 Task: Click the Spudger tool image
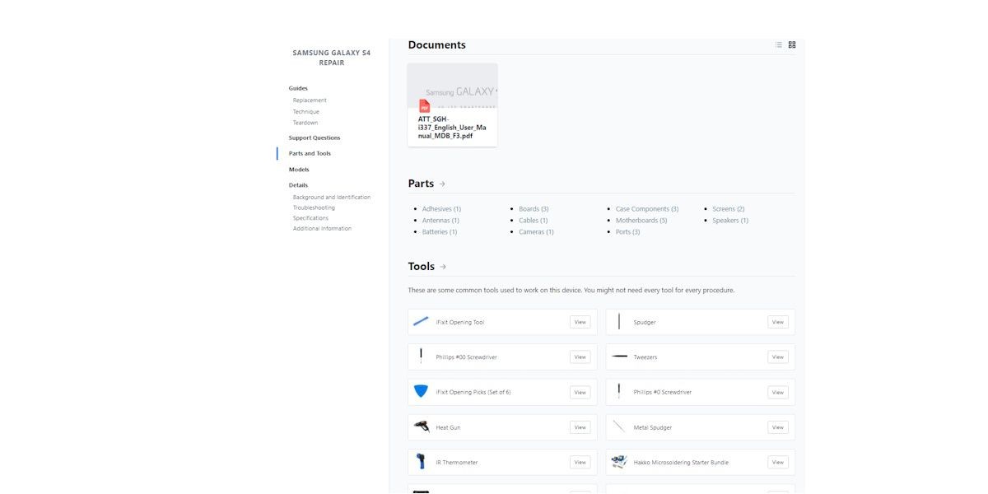point(619,322)
